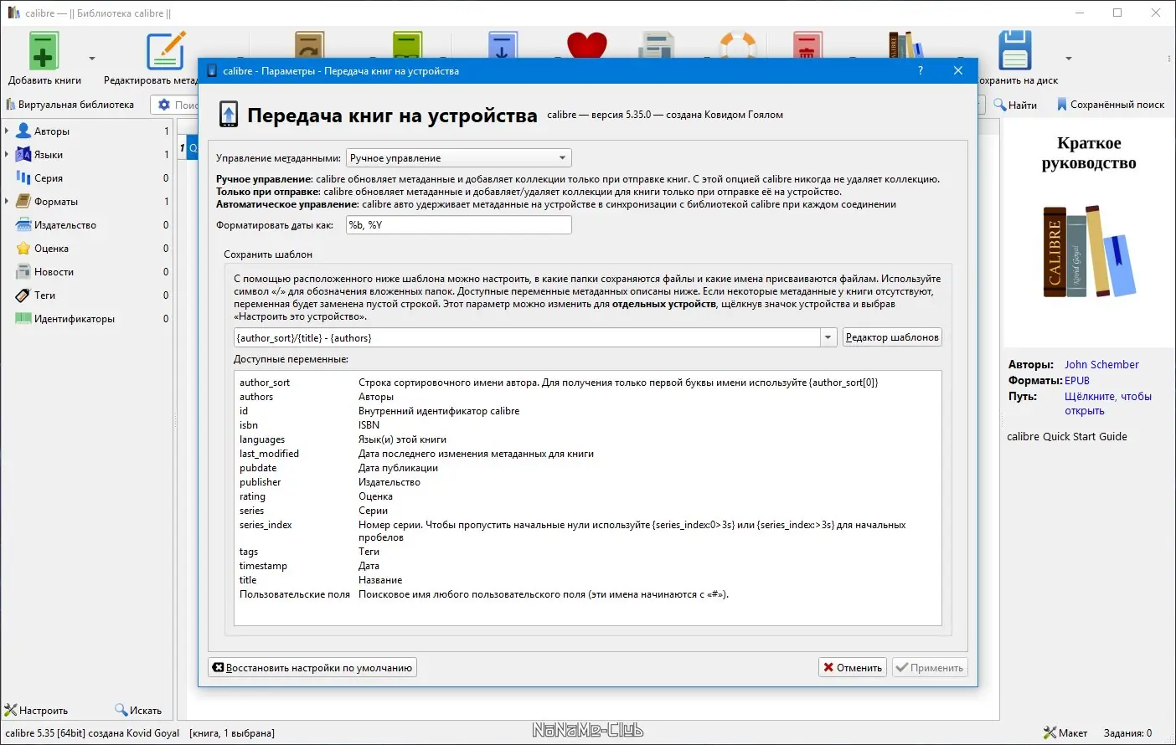This screenshot has height=745, width=1176.
Task: Open the Редактировать метаданные toolbar icon
Action: (166, 51)
